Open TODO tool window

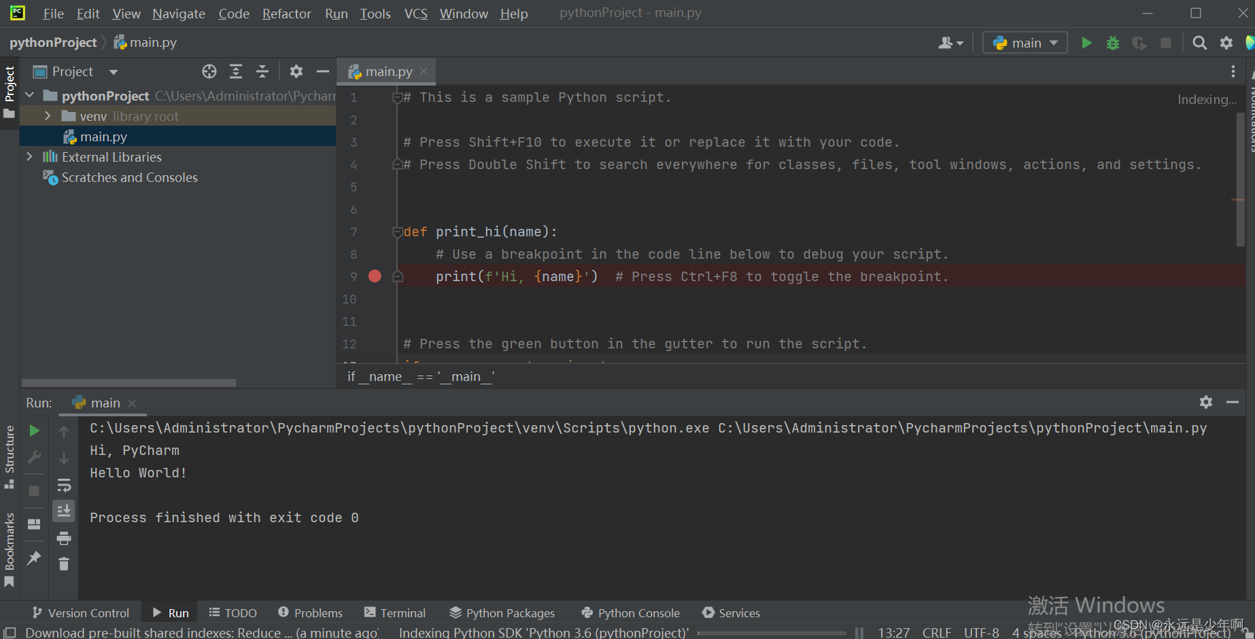tap(233, 613)
